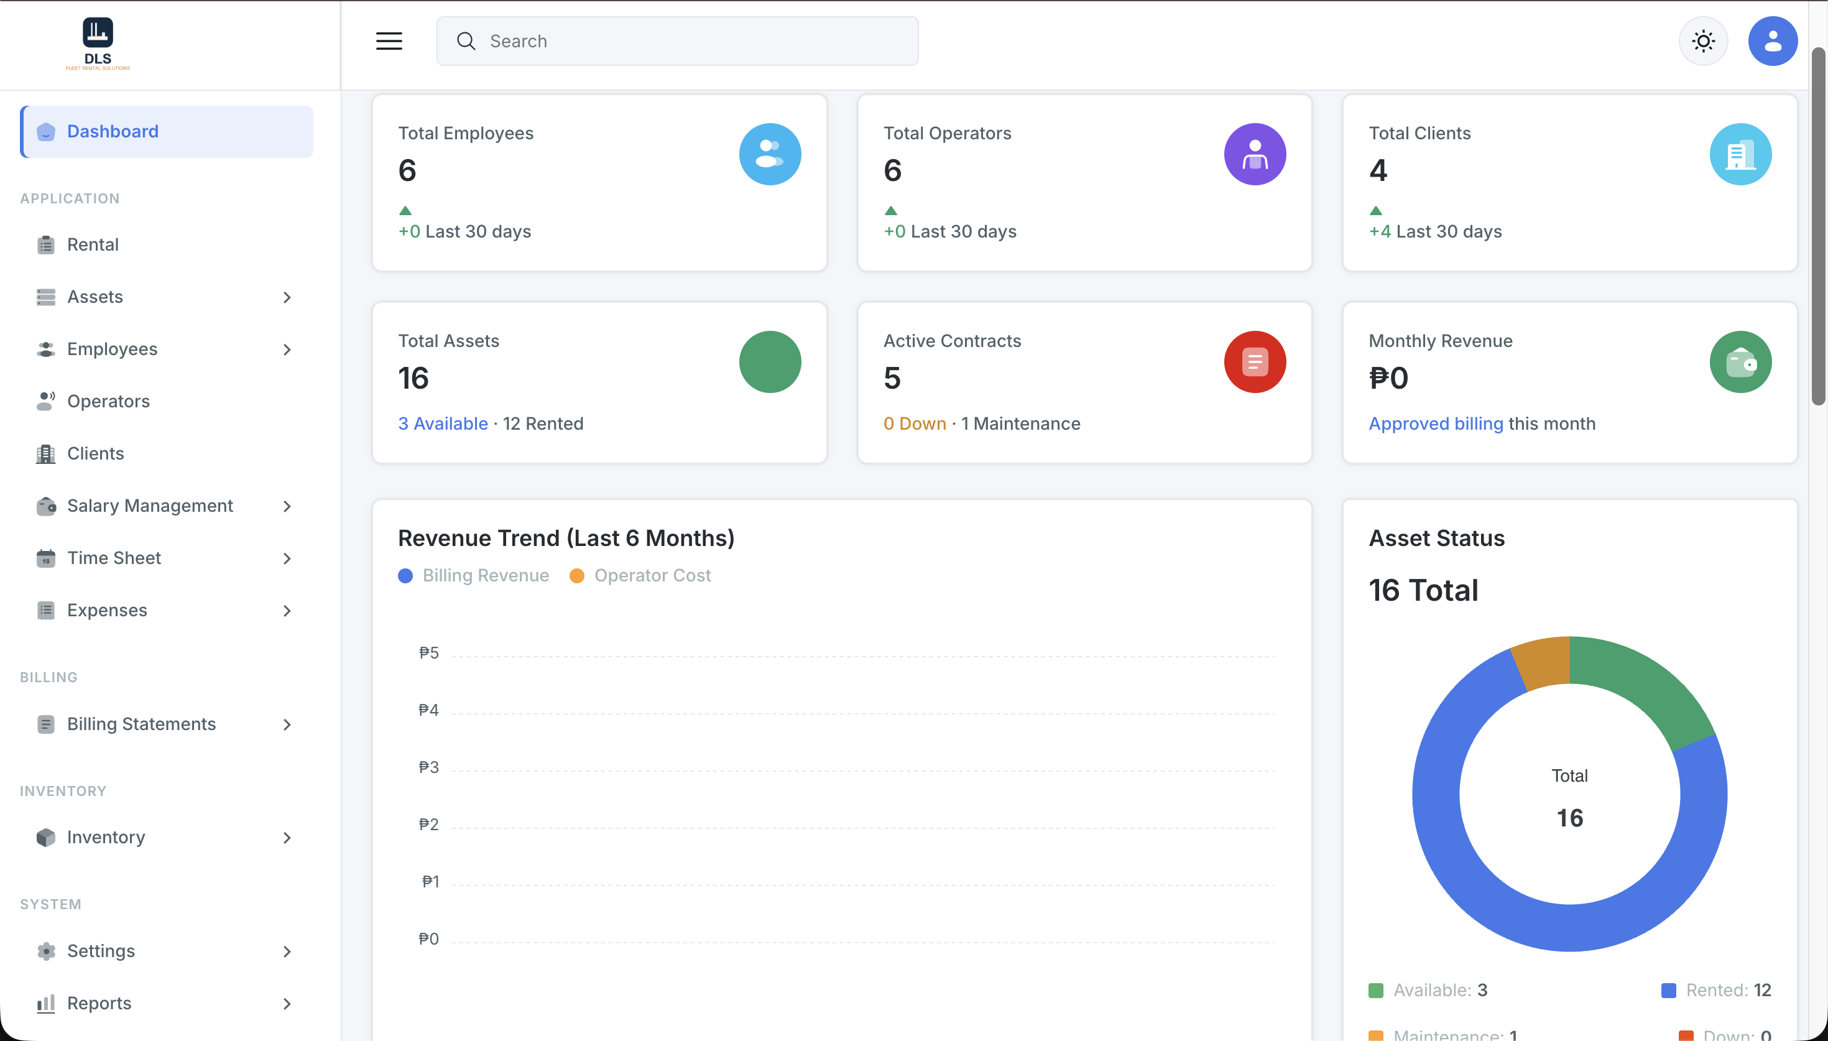This screenshot has width=1828, height=1041.
Task: Expand the Time Sheet chevron
Action: (287, 558)
